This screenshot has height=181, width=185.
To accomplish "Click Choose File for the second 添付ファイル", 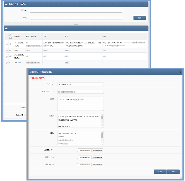I will coord(97,157).
